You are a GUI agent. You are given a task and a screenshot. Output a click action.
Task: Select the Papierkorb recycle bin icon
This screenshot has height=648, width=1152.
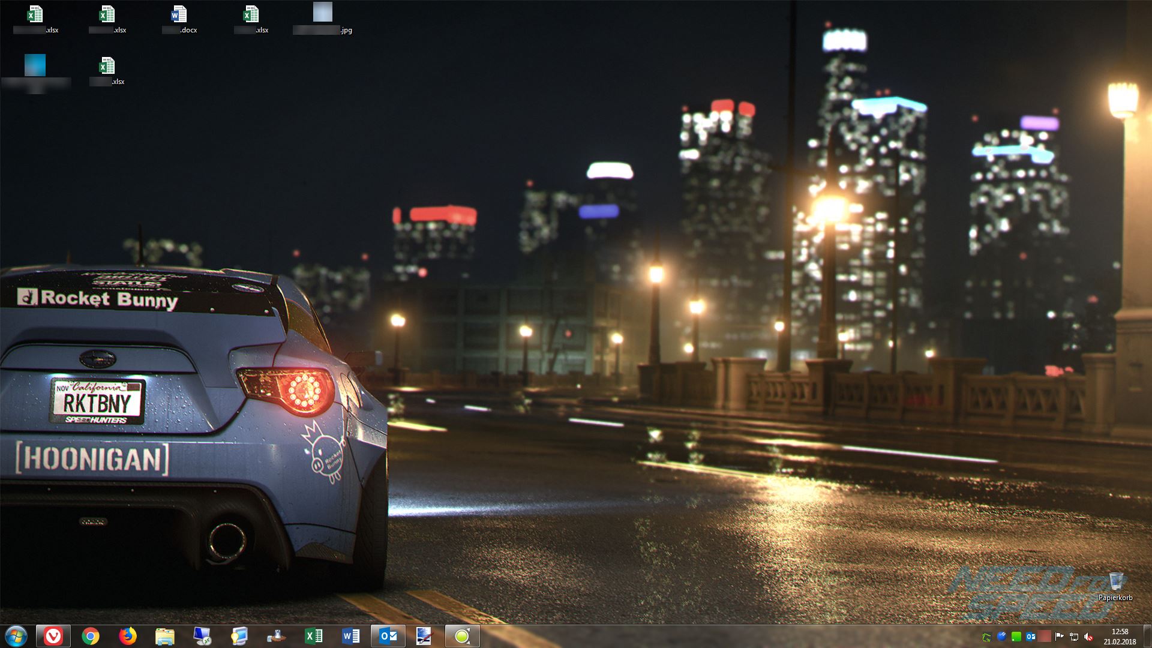pos(1116,586)
